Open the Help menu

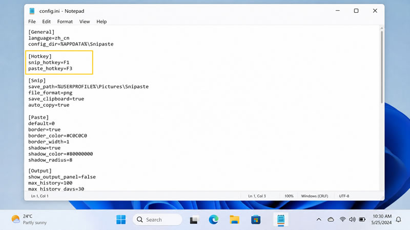tap(101, 21)
